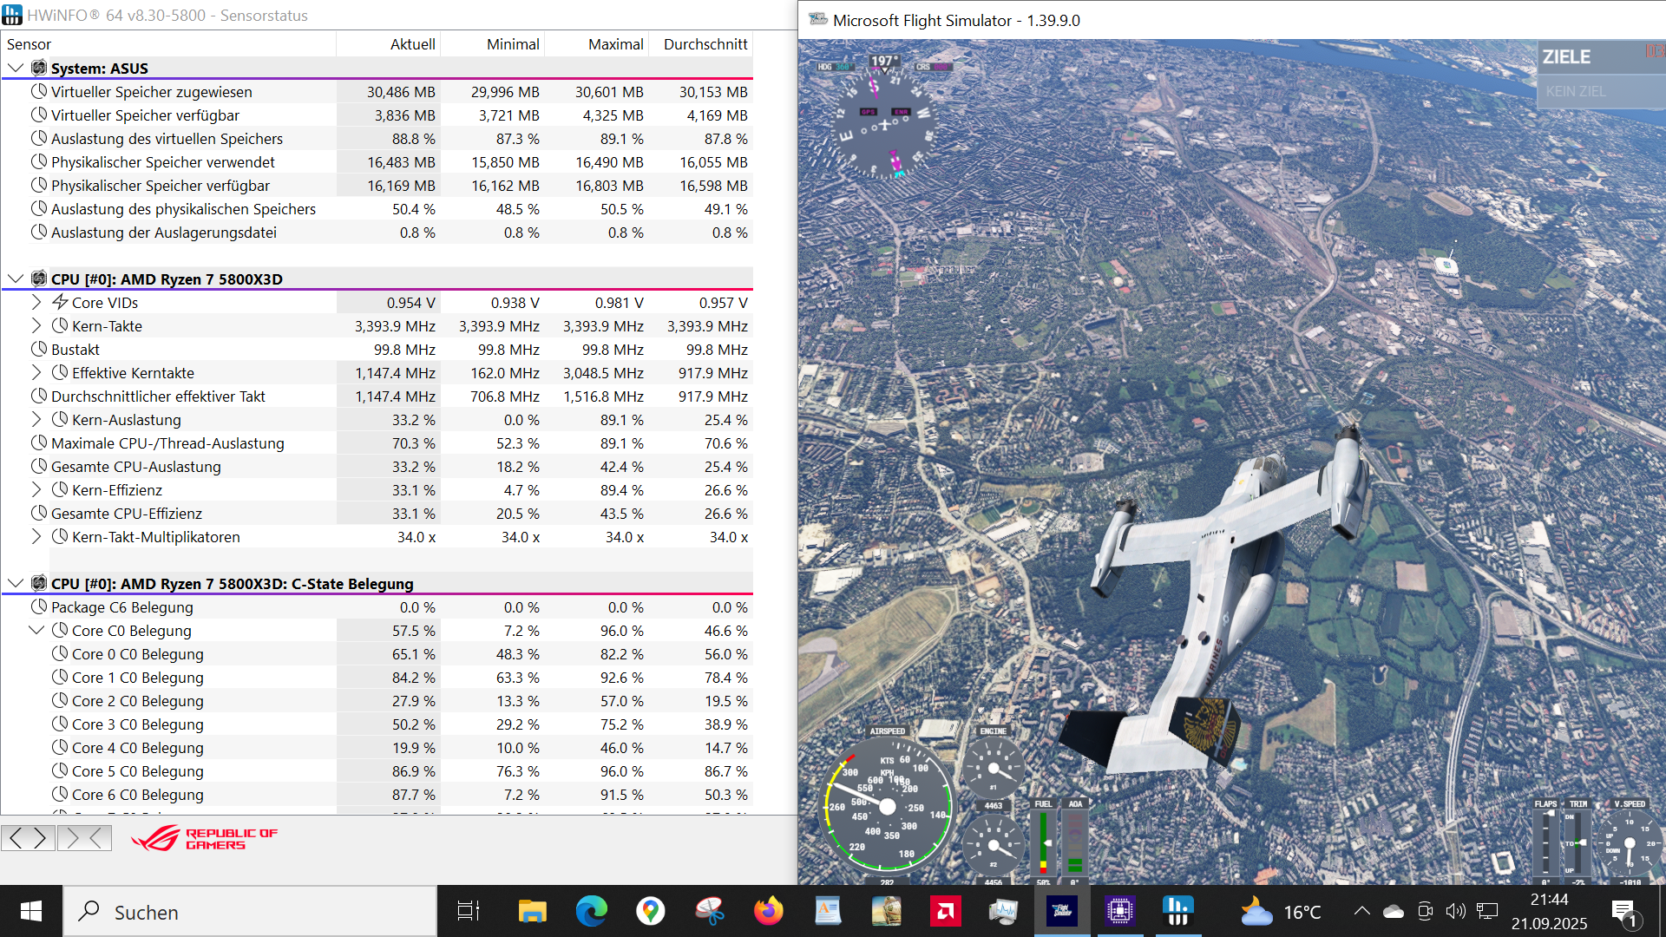Open AMD Radeon Software from the taskbar
Viewport: 1666px width, 937px height.
tap(944, 911)
